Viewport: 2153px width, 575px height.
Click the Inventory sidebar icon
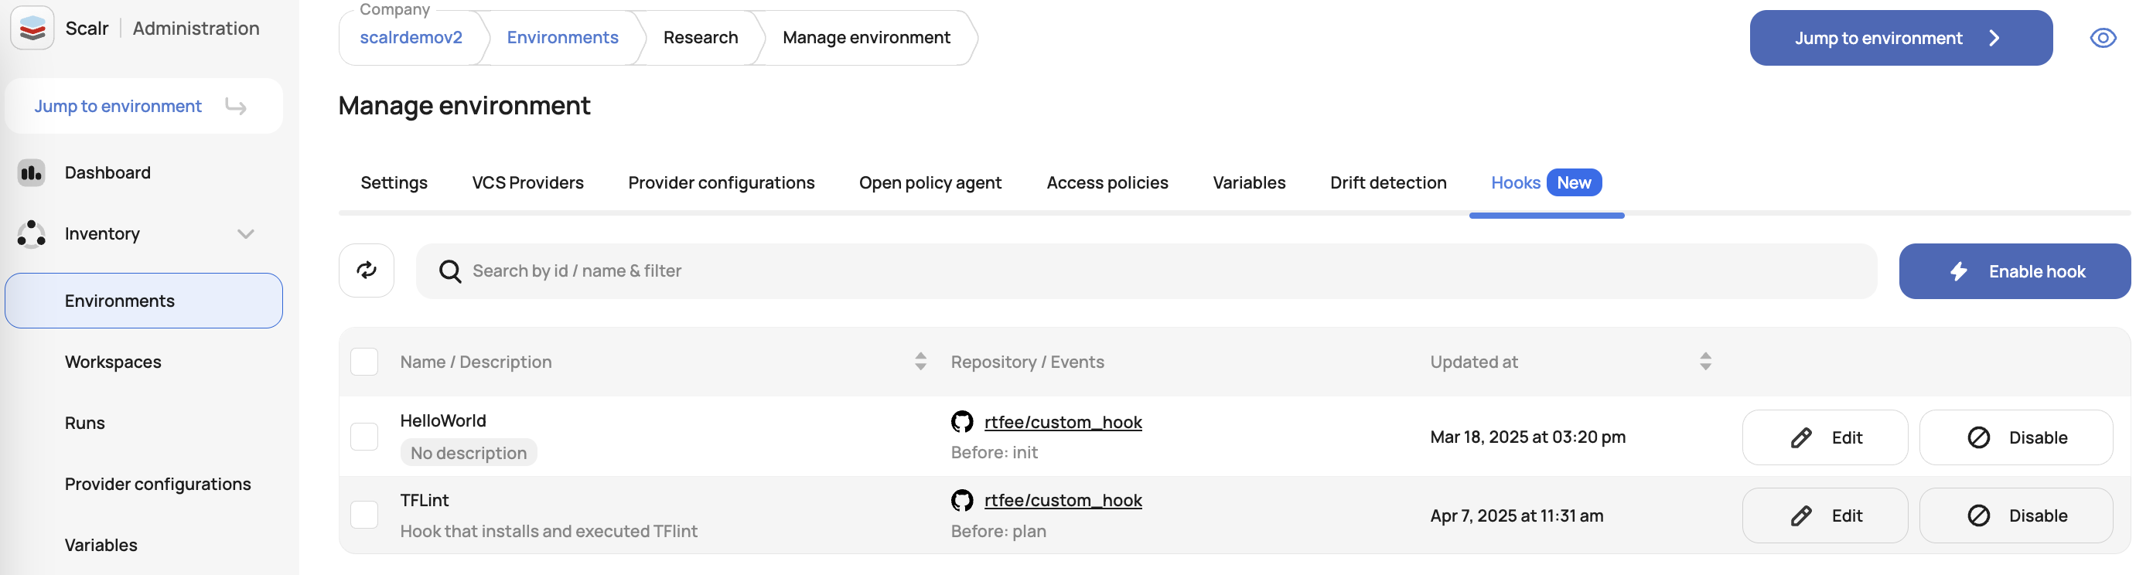pos(31,234)
